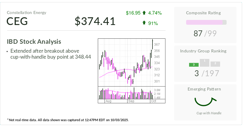
Task: Click the $374.41 stock price
Action: point(95,21)
